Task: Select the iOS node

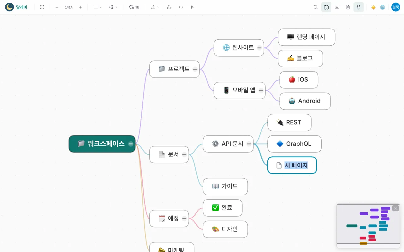Action: tap(299, 80)
